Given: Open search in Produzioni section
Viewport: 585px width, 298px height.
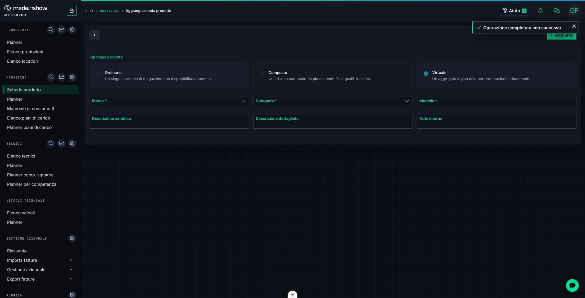Looking at the screenshot, I should coord(51,30).
